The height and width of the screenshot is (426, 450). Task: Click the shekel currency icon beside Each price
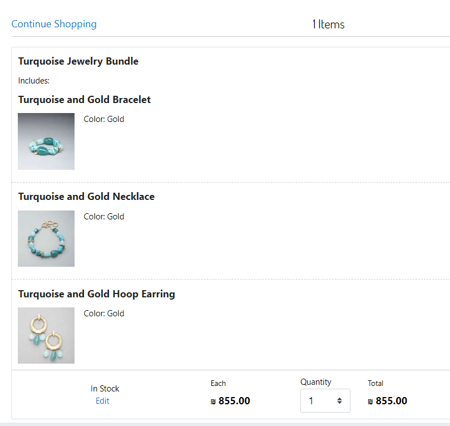coord(214,401)
